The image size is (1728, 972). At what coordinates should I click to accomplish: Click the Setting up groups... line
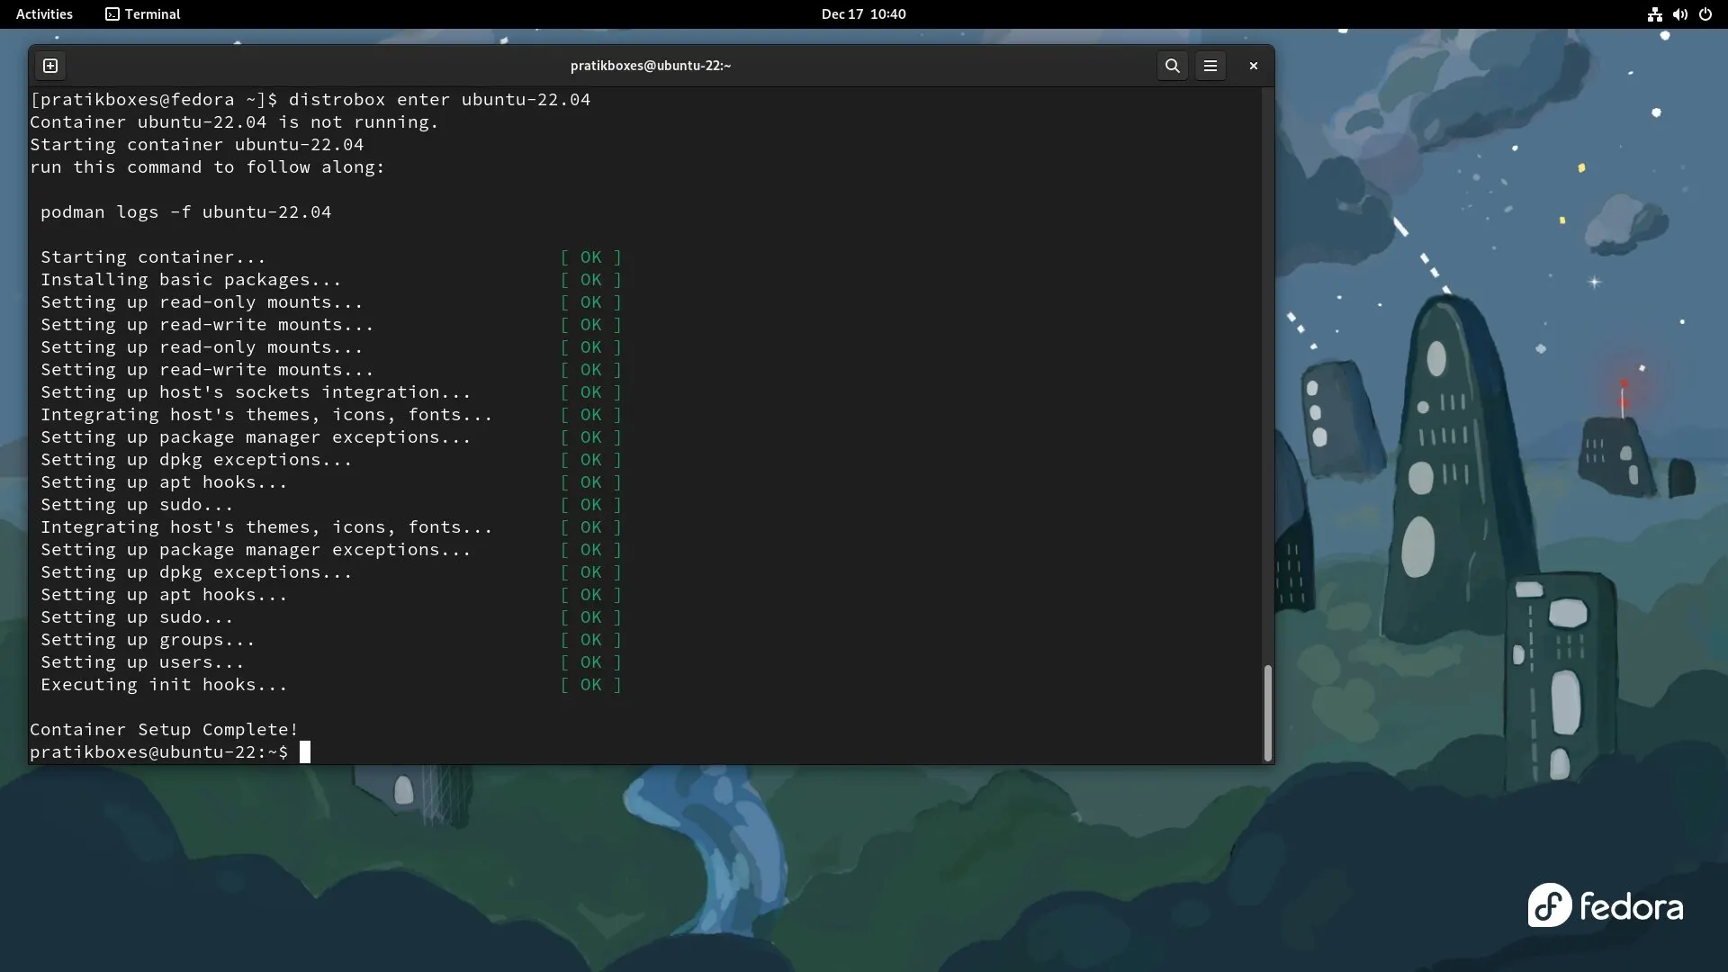148,640
